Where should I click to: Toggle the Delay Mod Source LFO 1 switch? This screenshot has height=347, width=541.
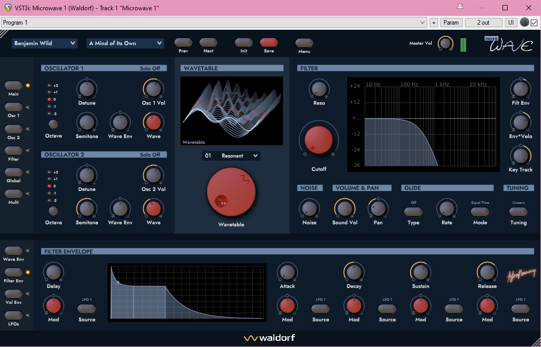pos(87,309)
